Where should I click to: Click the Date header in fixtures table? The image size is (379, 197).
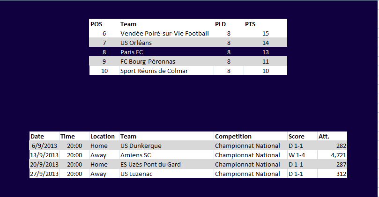pos(44,137)
